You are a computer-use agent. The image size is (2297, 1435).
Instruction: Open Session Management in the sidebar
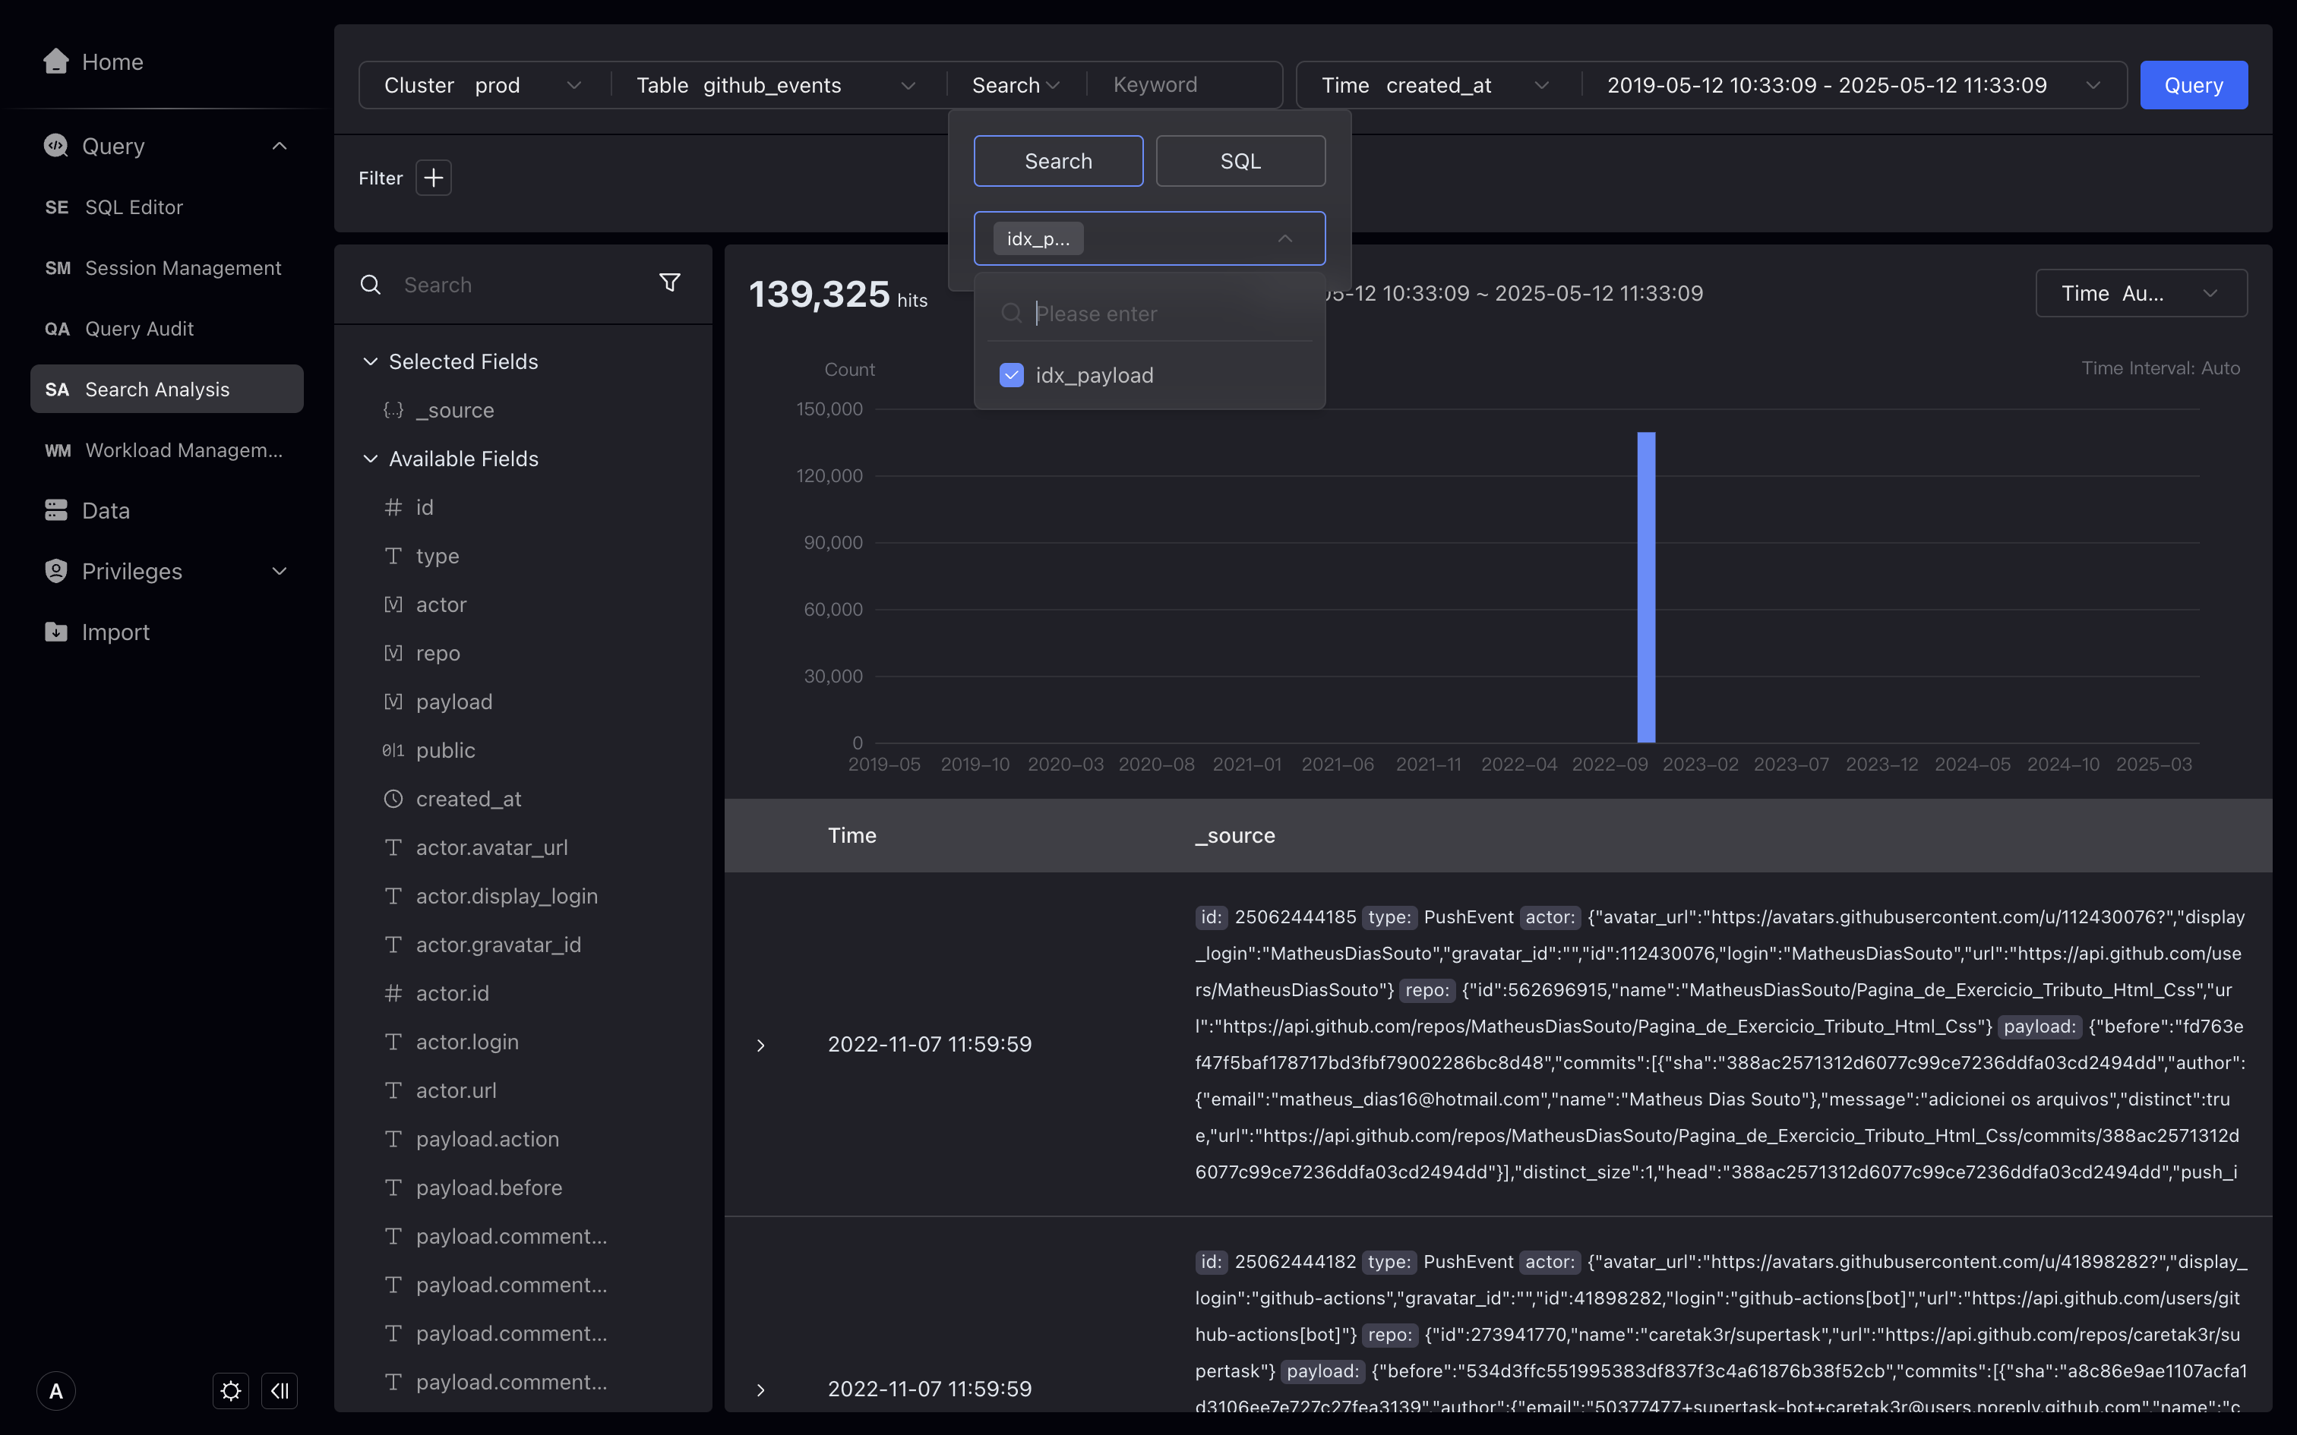tap(167, 267)
